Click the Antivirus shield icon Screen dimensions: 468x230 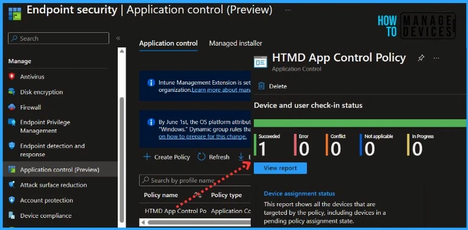coord(12,77)
